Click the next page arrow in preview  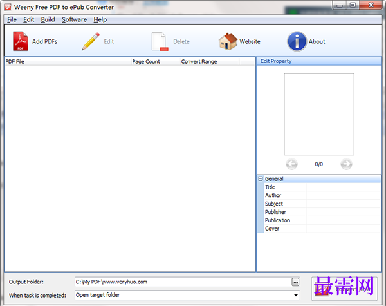point(346,164)
